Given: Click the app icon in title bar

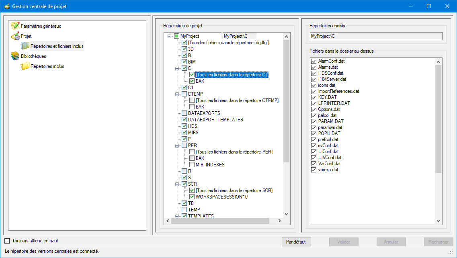Looking at the screenshot, I should coord(6,6).
